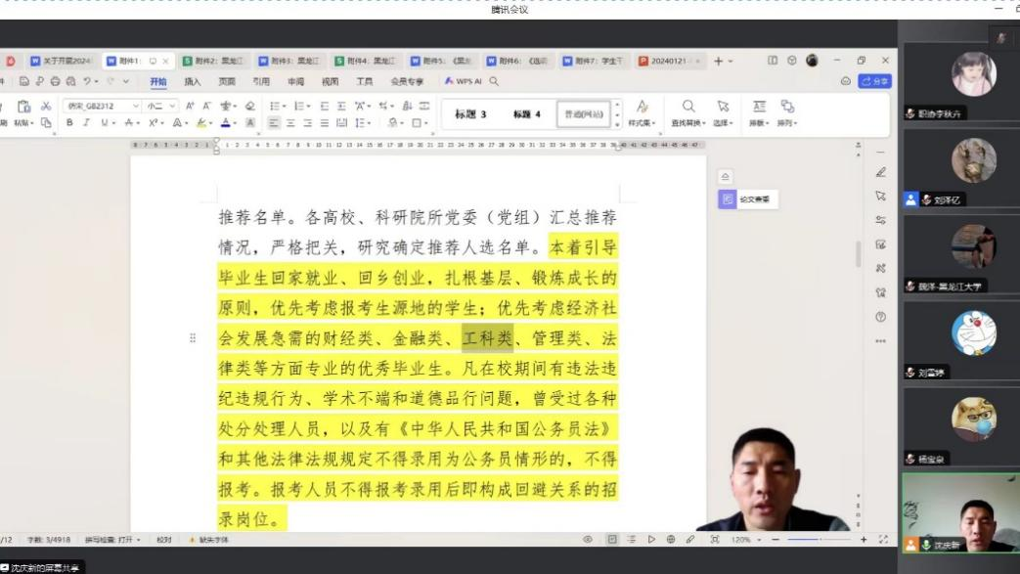Open the font size dropdown 小二
Viewport: 1020px width, 574px height.
coord(161,106)
